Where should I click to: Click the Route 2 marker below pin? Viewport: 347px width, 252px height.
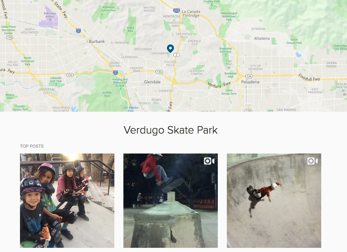coord(176,55)
